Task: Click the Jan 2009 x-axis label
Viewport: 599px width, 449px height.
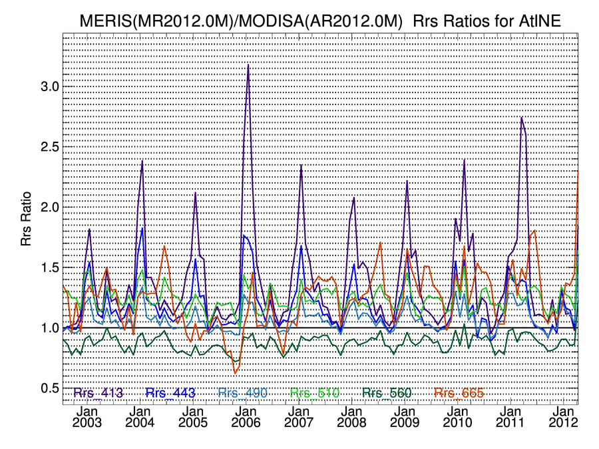Action: click(x=405, y=417)
